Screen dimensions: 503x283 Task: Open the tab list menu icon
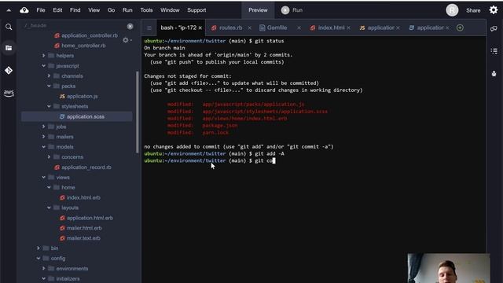point(149,28)
